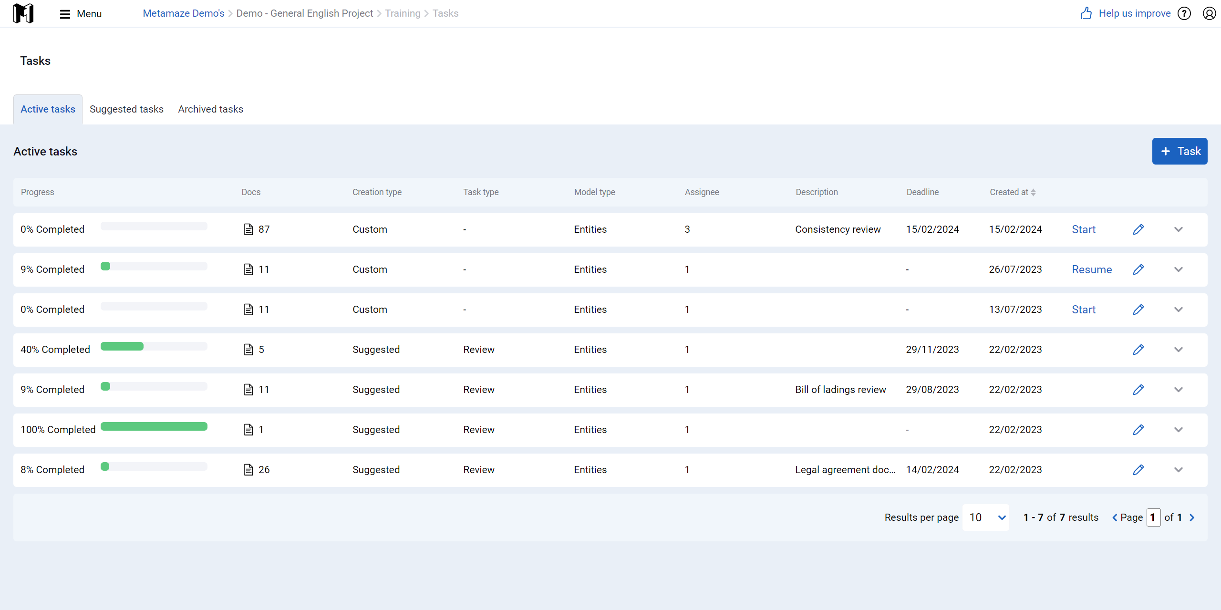
Task: Go to the next page arrow
Action: pos(1192,517)
